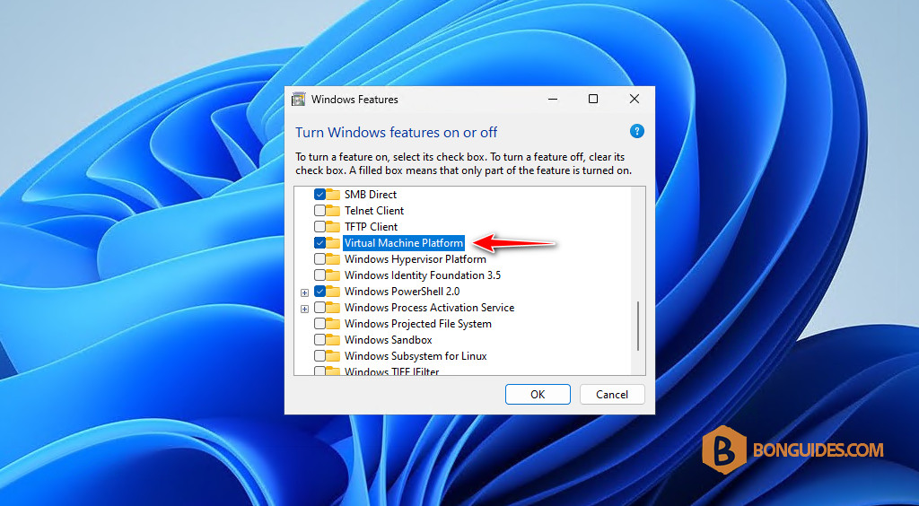Uncheck the Windows PowerShell 2.0 checkbox
The image size is (919, 506).
(x=319, y=291)
